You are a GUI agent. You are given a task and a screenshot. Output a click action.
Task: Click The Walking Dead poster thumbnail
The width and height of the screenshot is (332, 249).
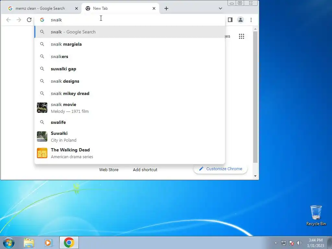point(42,153)
